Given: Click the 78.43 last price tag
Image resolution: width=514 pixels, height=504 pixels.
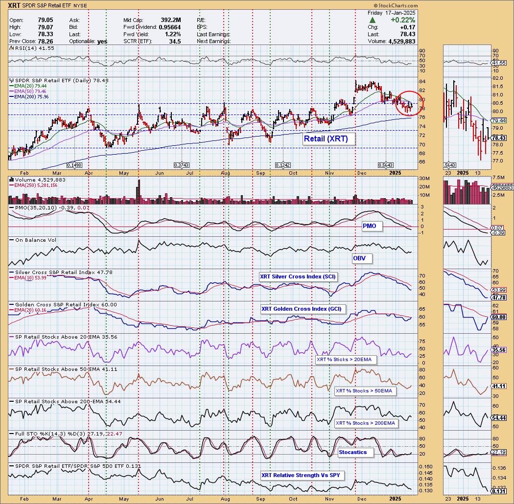Looking at the screenshot, I should coord(500,138).
